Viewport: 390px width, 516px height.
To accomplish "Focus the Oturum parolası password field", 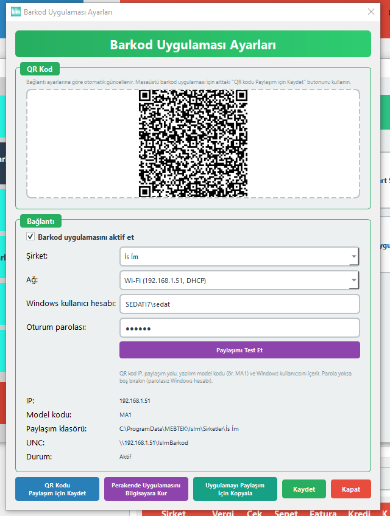I will point(239,328).
